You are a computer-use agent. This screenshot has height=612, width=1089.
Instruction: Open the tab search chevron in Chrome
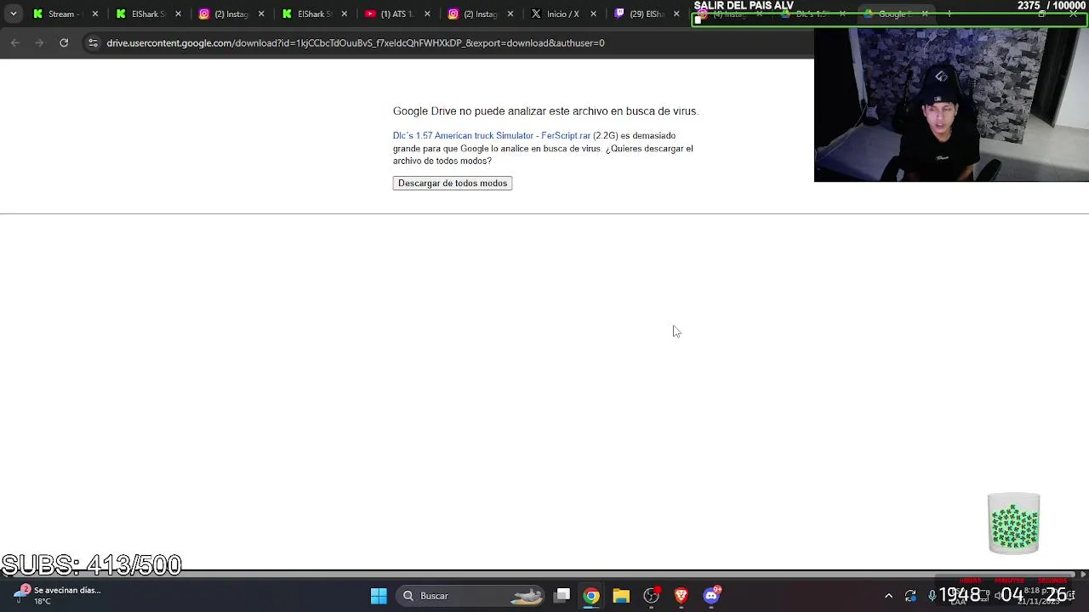click(13, 14)
